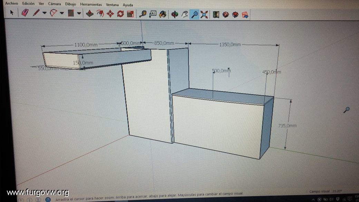
Task: Click the Campo visual 35,00° field
Action: (325, 191)
